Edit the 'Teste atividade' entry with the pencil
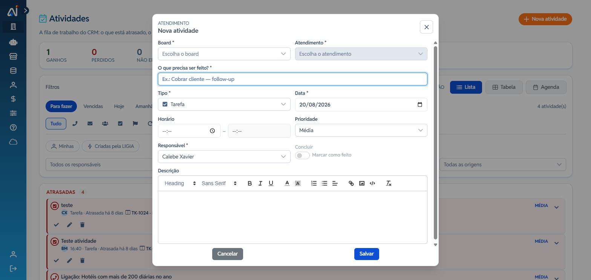 point(69,260)
